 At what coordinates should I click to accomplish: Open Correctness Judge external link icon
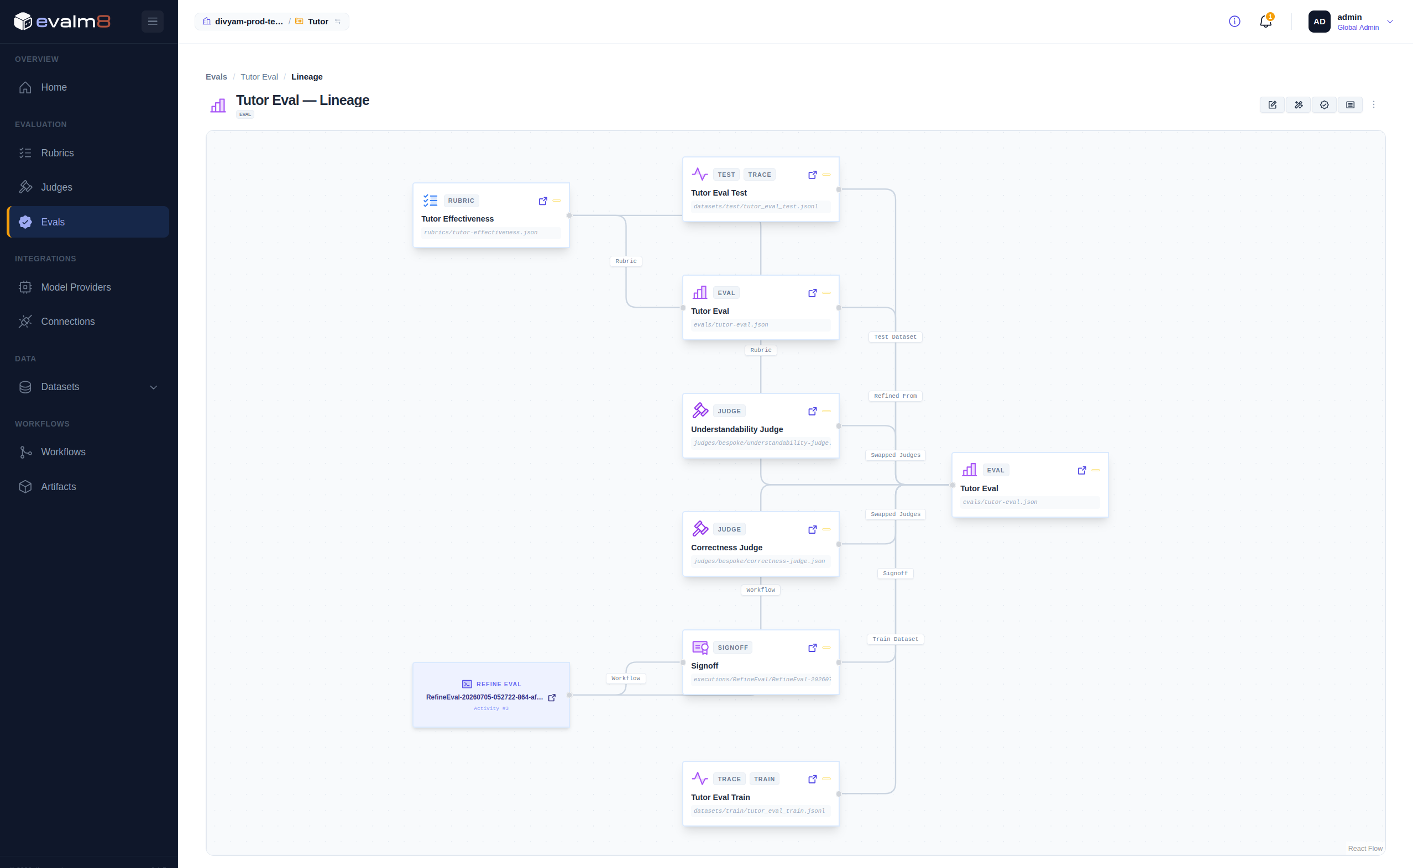[x=812, y=529]
